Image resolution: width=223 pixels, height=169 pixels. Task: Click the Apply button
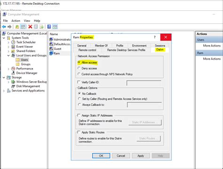141,156
